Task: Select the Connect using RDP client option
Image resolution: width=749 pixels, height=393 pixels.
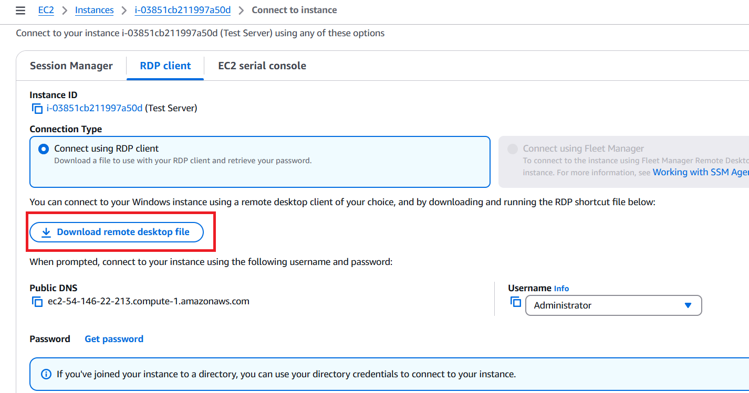Action: (43, 148)
